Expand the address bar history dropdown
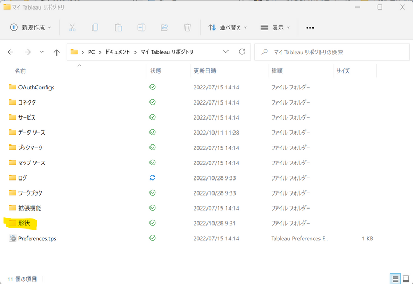This screenshot has height=284, width=413. [x=226, y=52]
